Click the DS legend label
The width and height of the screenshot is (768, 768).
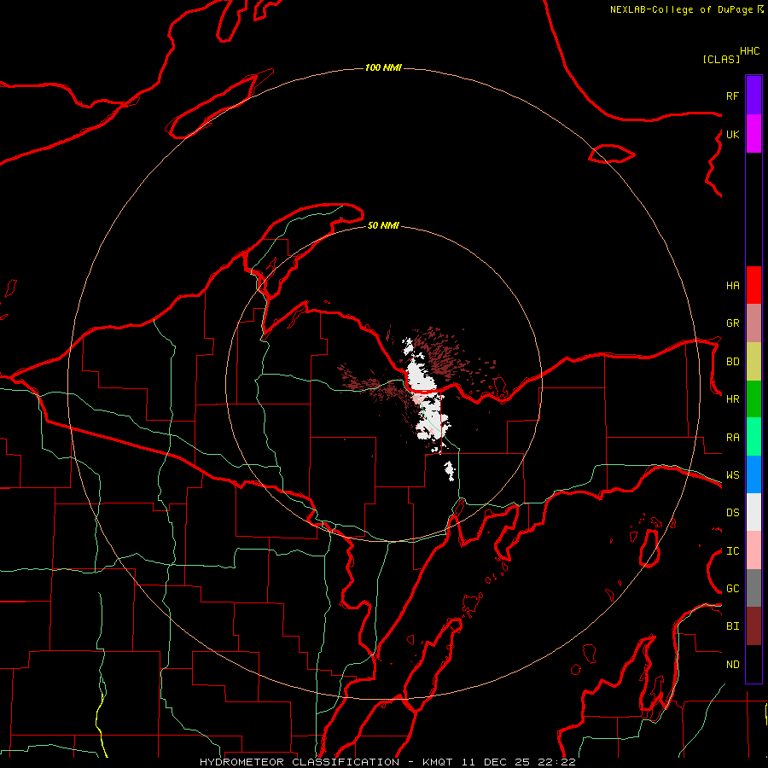click(732, 513)
